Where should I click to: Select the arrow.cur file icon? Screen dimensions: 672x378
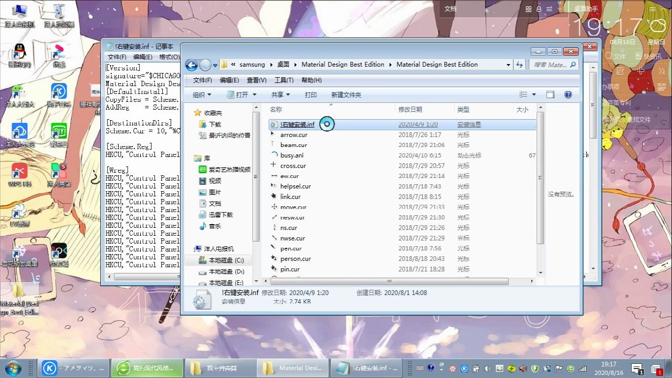[273, 135]
